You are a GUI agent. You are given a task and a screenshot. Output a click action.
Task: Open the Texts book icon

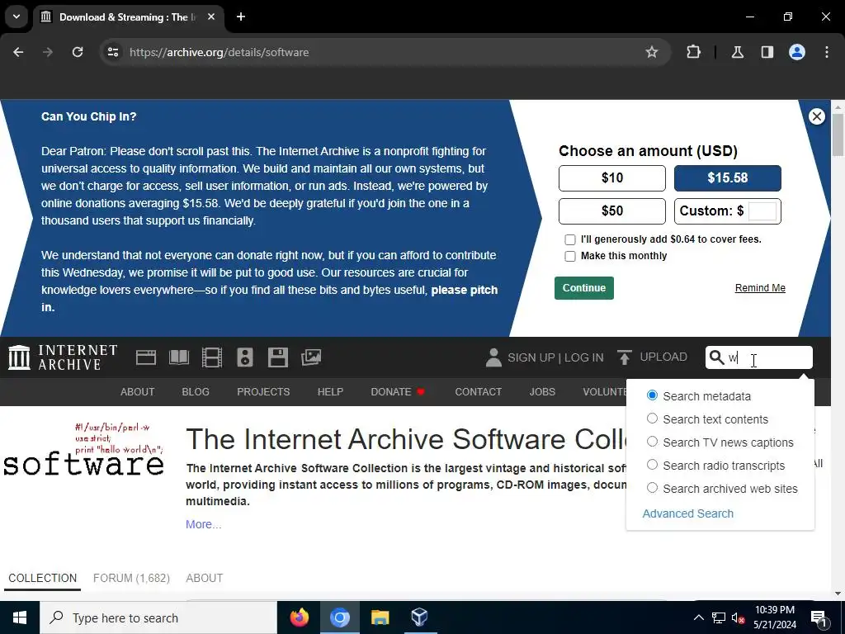179,357
